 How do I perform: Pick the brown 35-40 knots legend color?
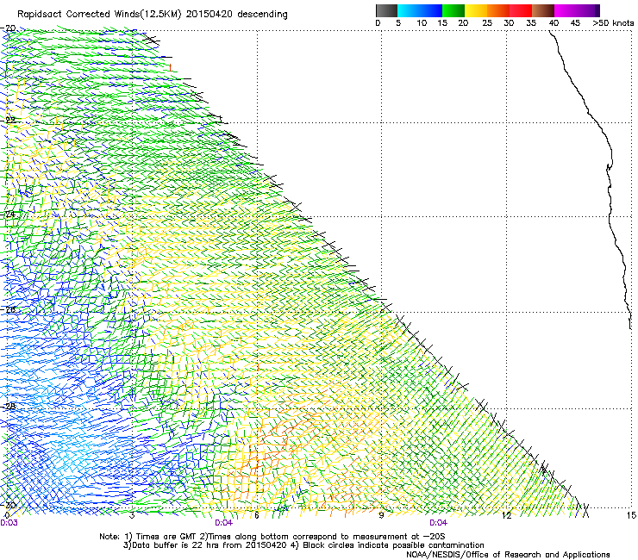tap(543, 10)
